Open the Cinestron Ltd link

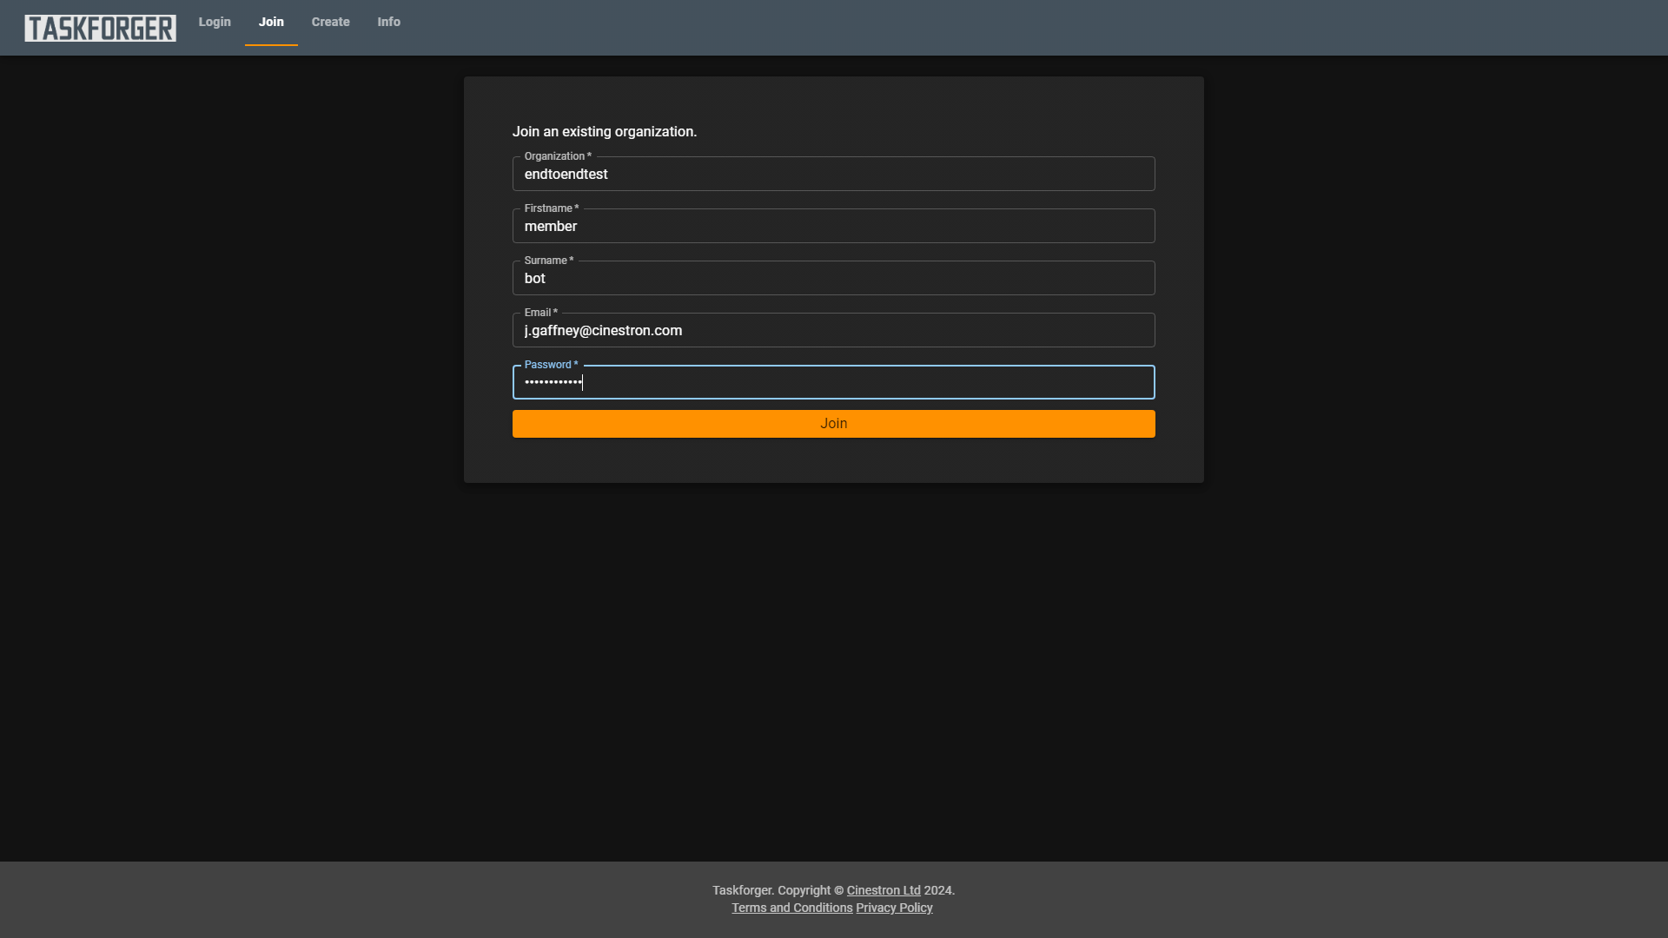(x=883, y=890)
